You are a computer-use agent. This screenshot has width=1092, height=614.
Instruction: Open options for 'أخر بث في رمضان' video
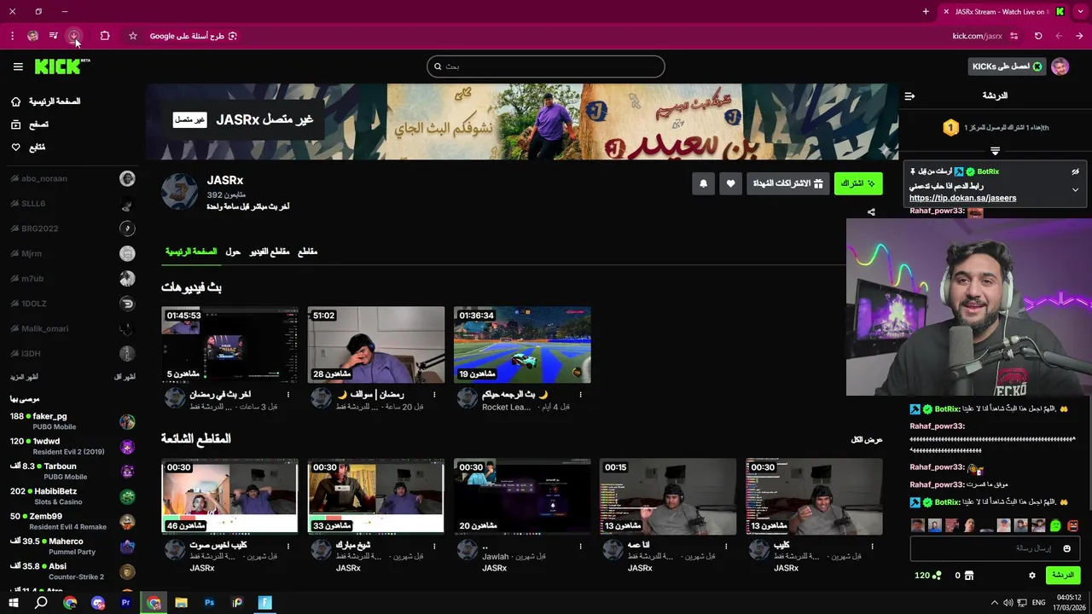(x=288, y=395)
